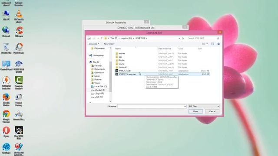Open VLC media player desktop shortcut
Screen dimensions: 278x156
click(19, 16)
